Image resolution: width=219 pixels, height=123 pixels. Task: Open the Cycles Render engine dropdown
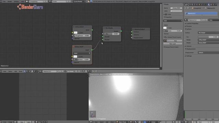click(x=79, y=1)
